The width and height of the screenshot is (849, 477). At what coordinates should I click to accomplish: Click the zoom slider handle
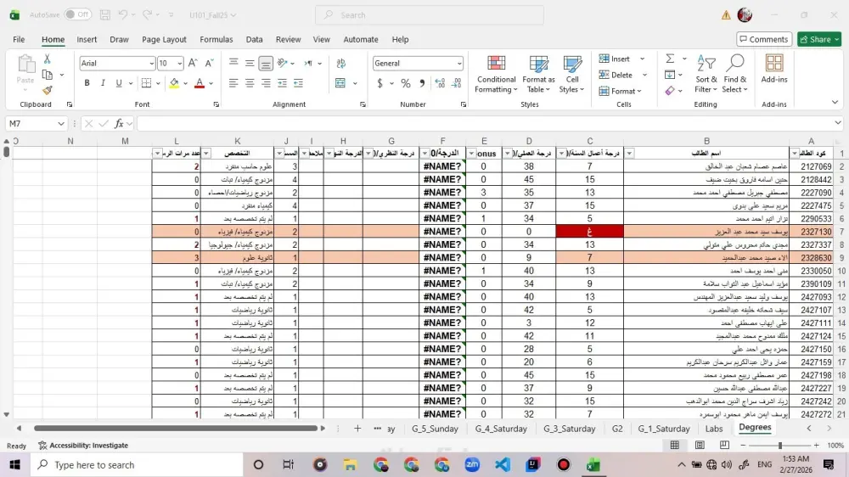pos(780,445)
